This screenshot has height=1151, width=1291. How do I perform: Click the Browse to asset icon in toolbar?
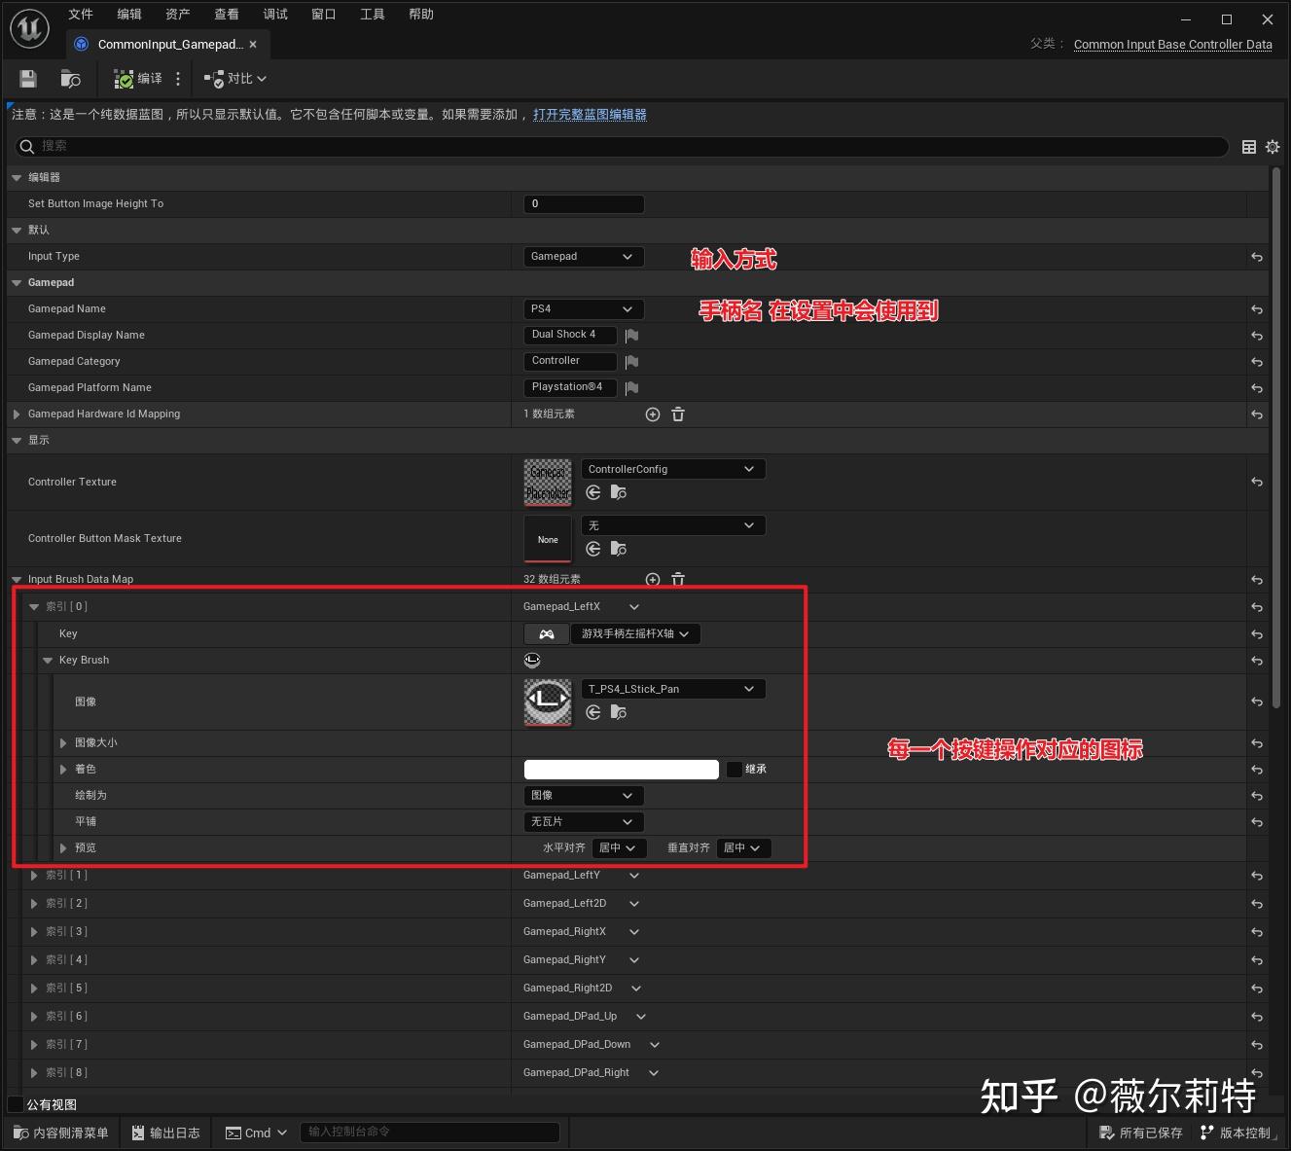[x=69, y=78]
